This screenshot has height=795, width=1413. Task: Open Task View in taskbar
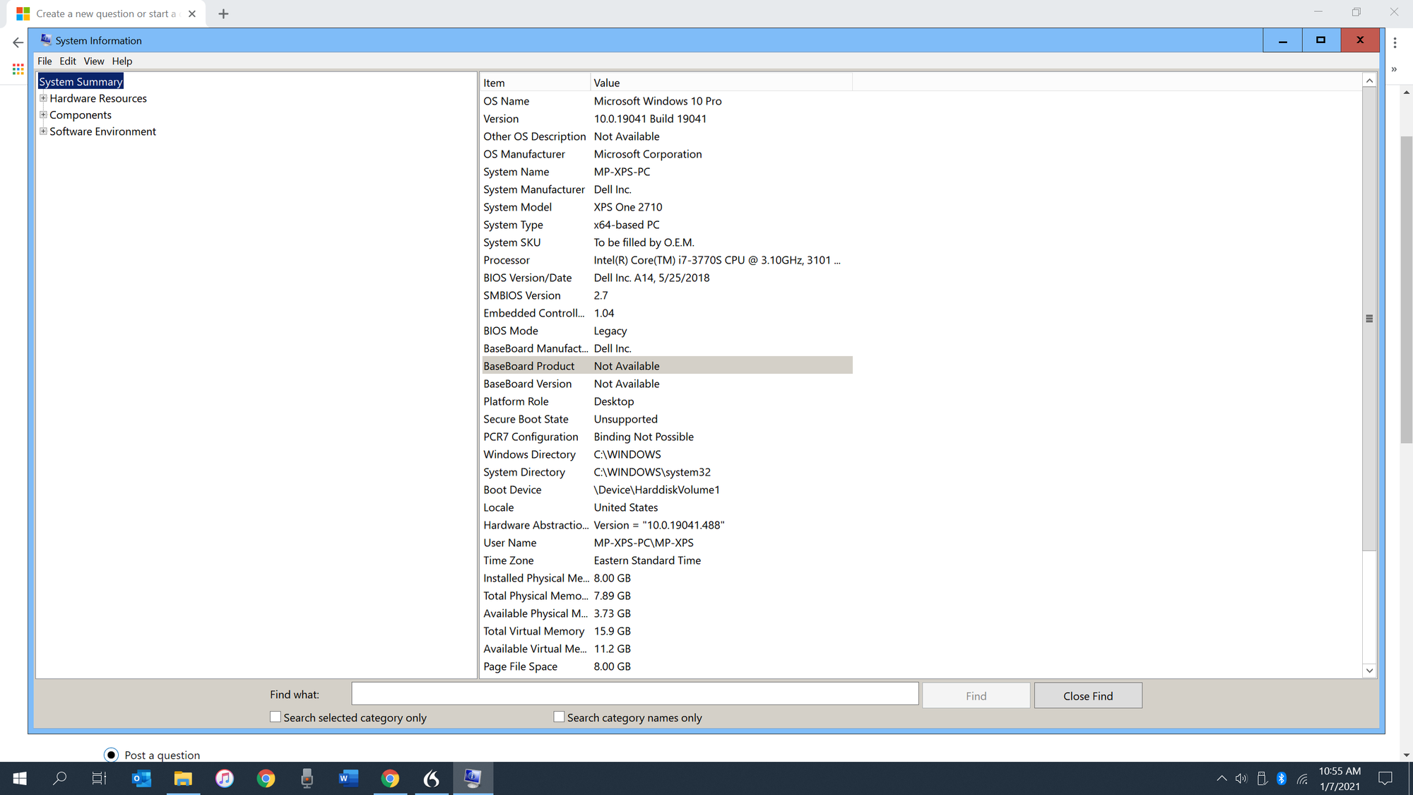point(100,778)
